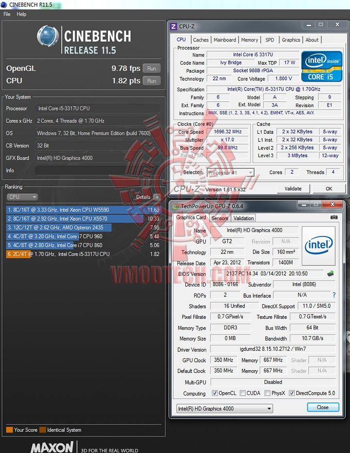Minimize the CPU-Z window

pos(309,25)
